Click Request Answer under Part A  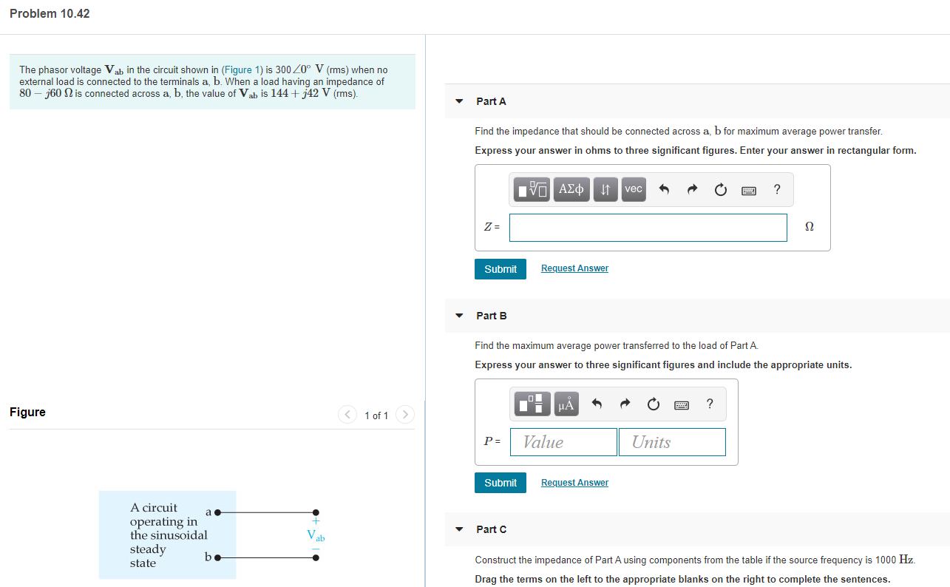pyautogui.click(x=574, y=268)
